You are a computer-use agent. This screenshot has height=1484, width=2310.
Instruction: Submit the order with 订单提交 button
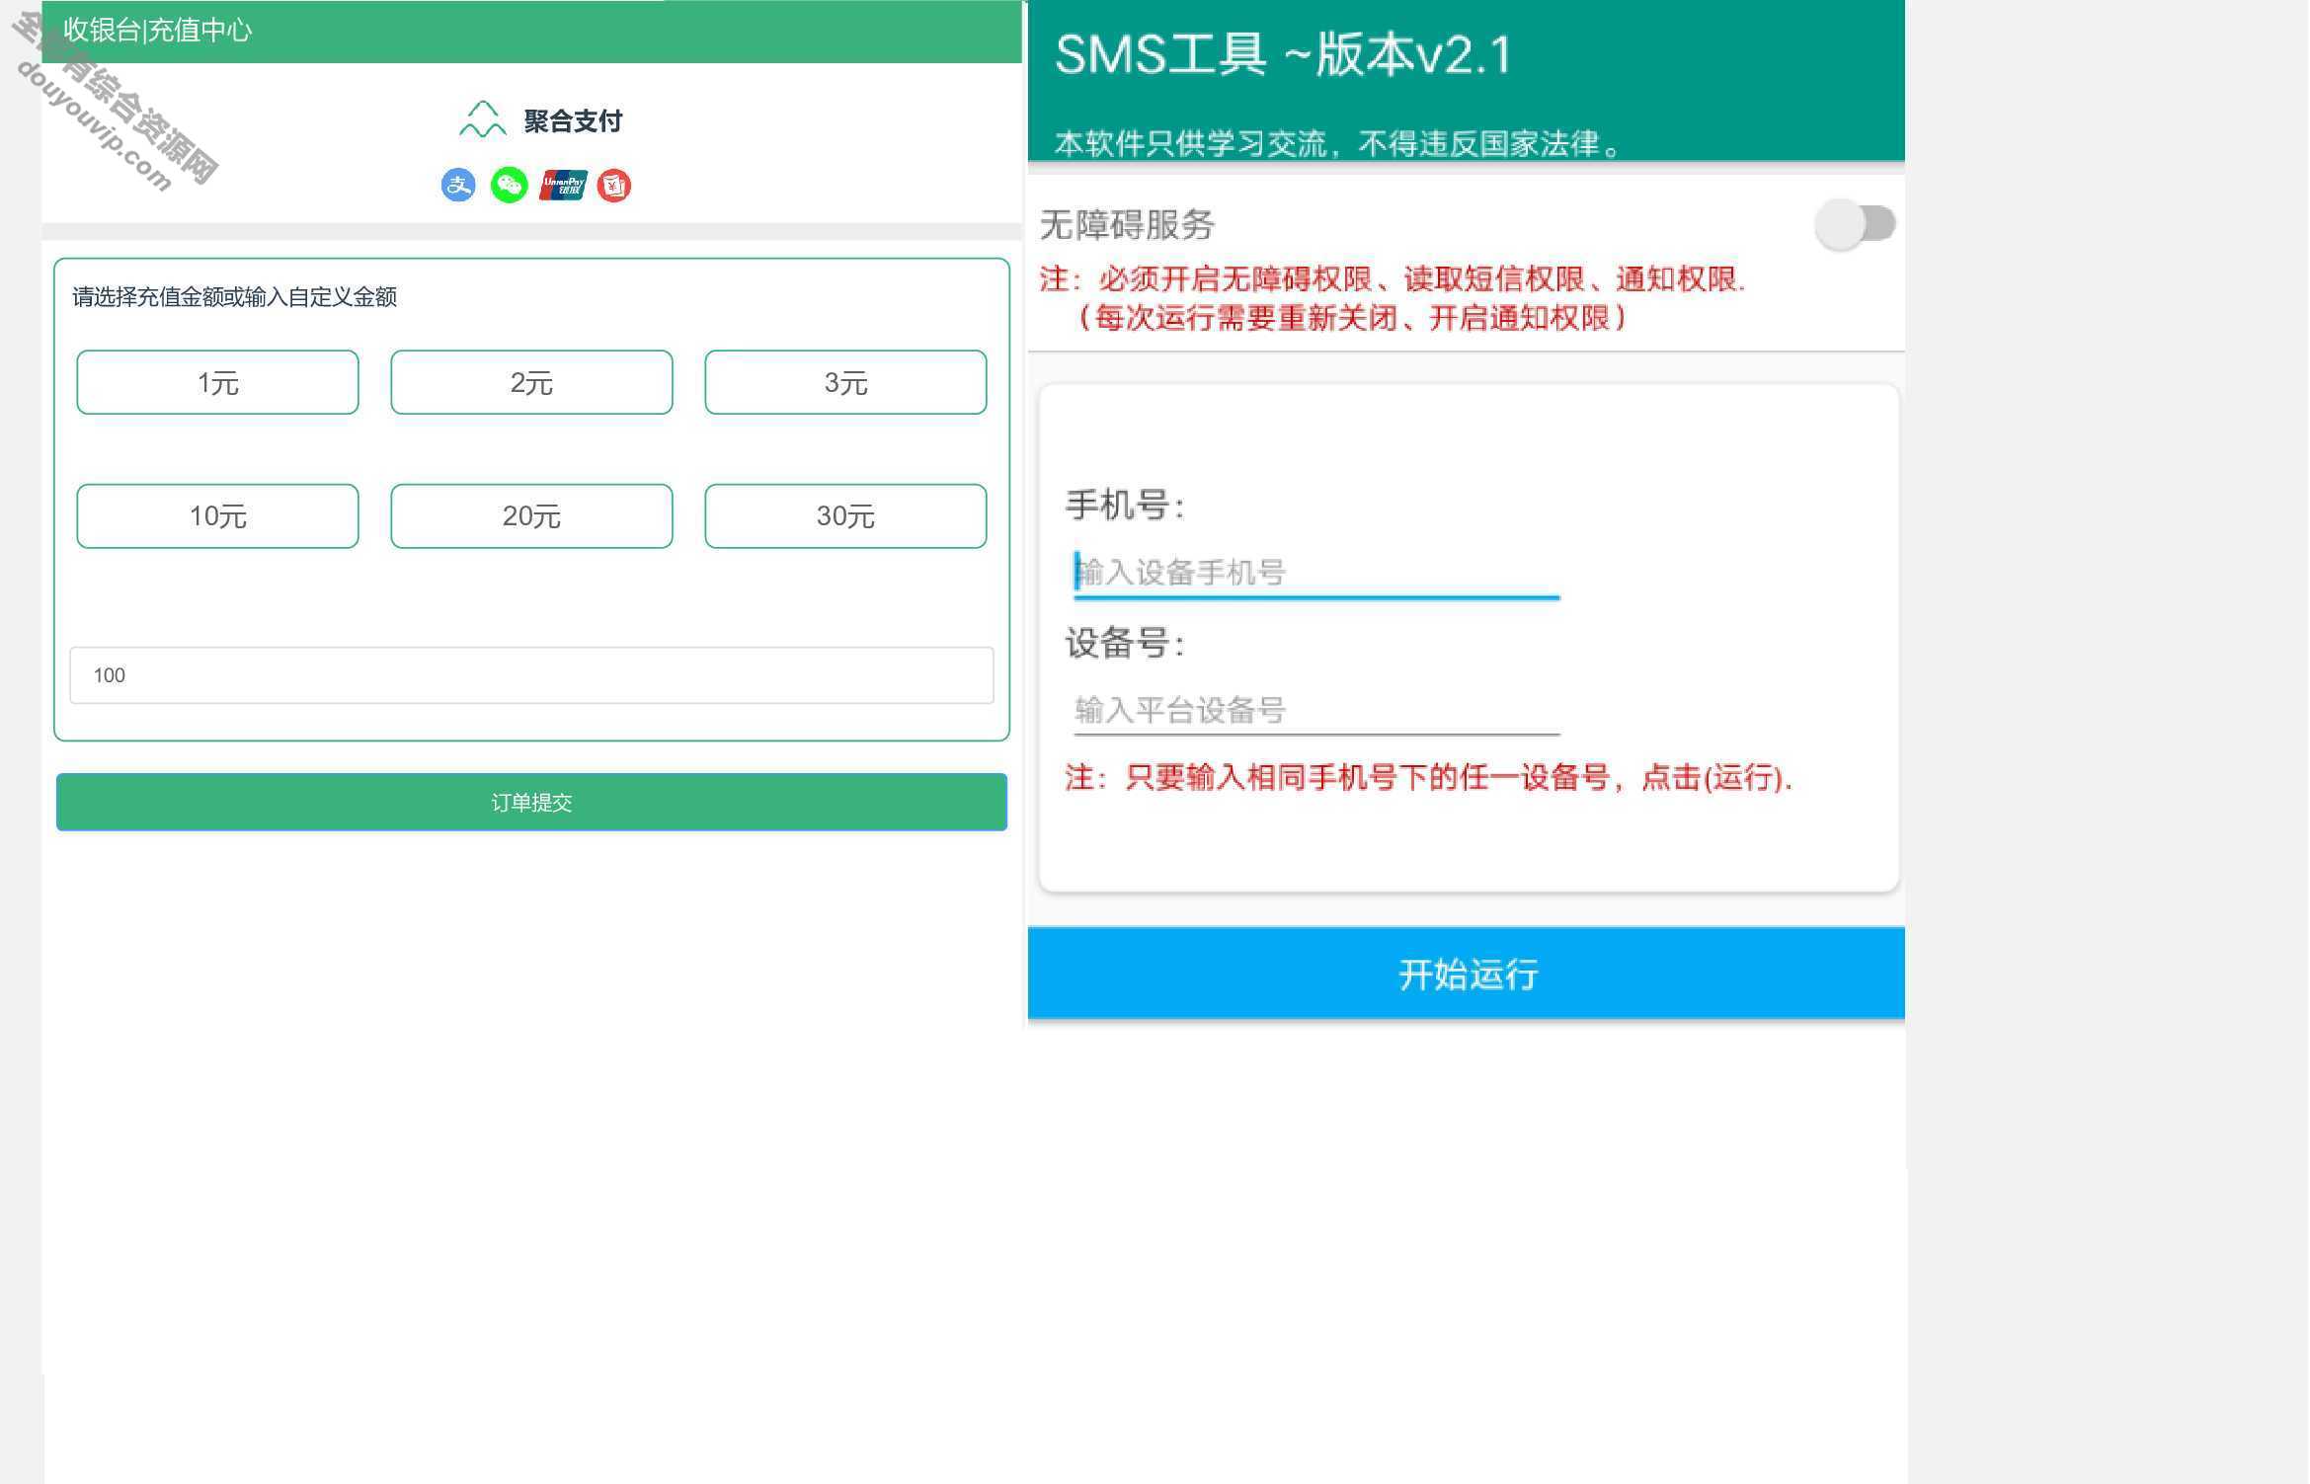(531, 802)
